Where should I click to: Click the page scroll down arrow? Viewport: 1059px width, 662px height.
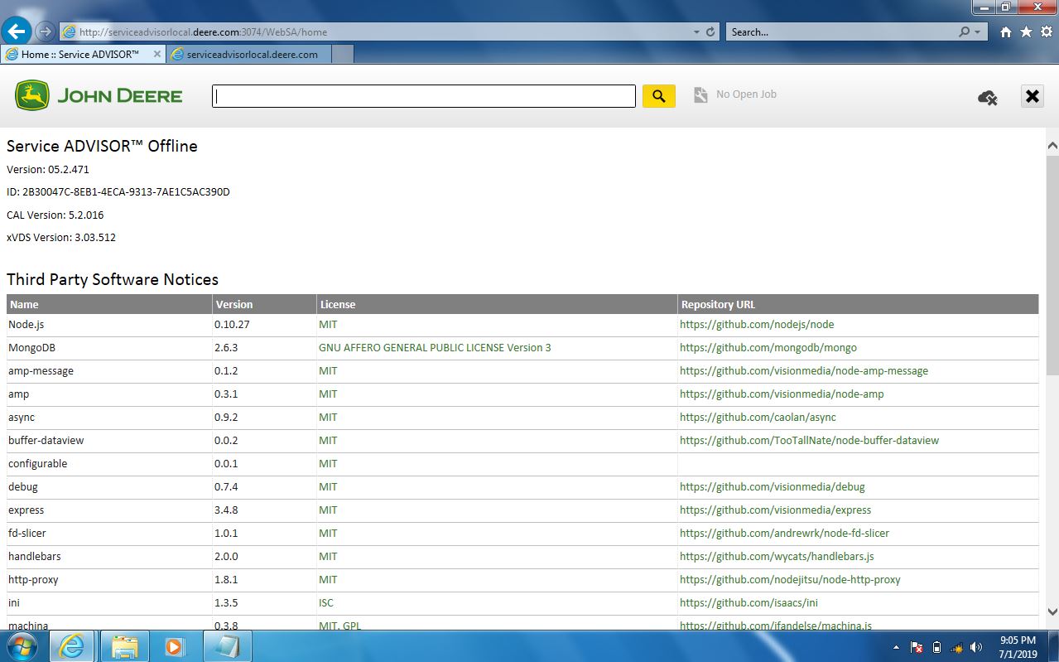click(x=1052, y=611)
